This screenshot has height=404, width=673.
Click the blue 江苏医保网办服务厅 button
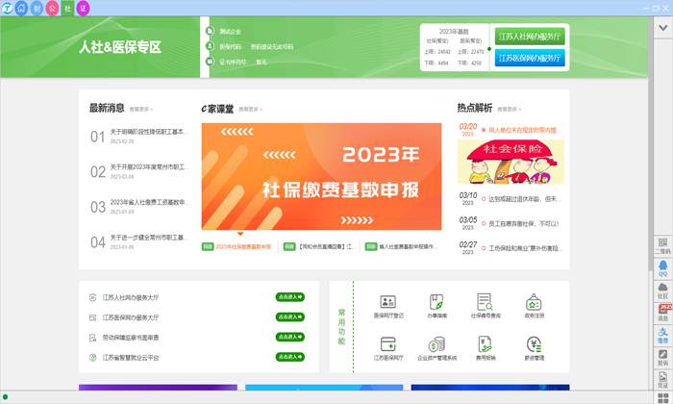coord(530,59)
